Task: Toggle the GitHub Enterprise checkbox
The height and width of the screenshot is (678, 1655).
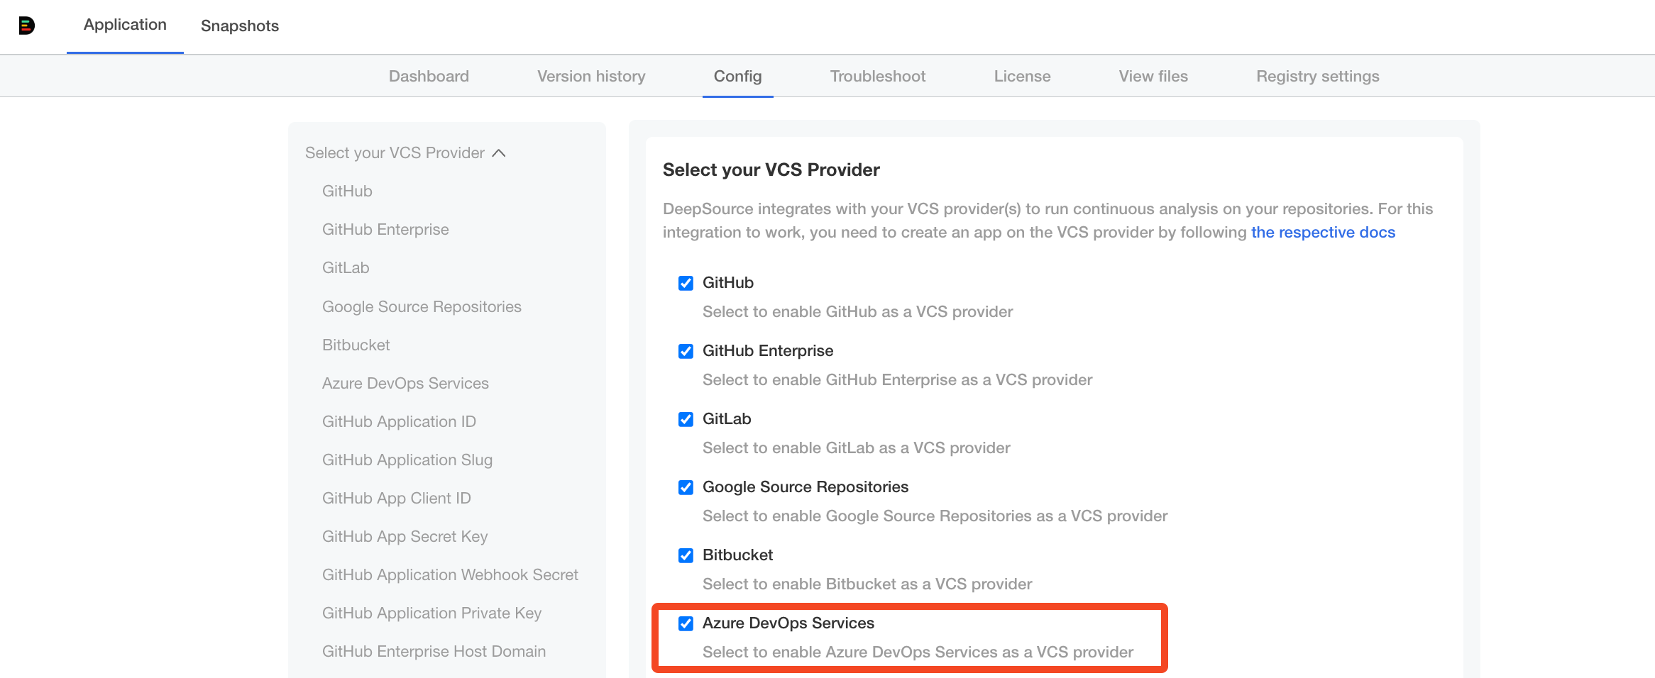Action: coord(686,351)
